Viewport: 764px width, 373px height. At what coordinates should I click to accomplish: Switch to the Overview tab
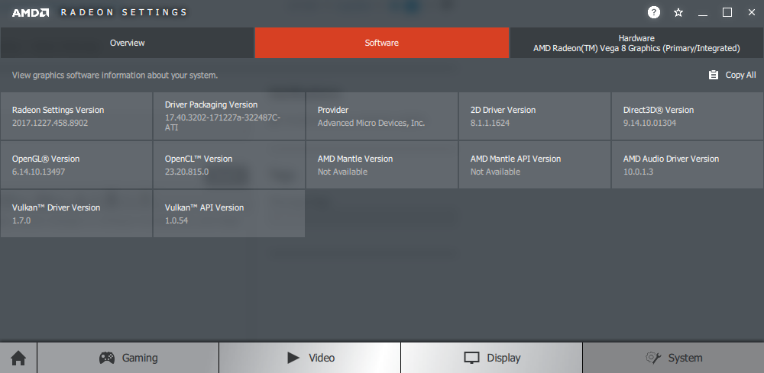[x=127, y=43]
